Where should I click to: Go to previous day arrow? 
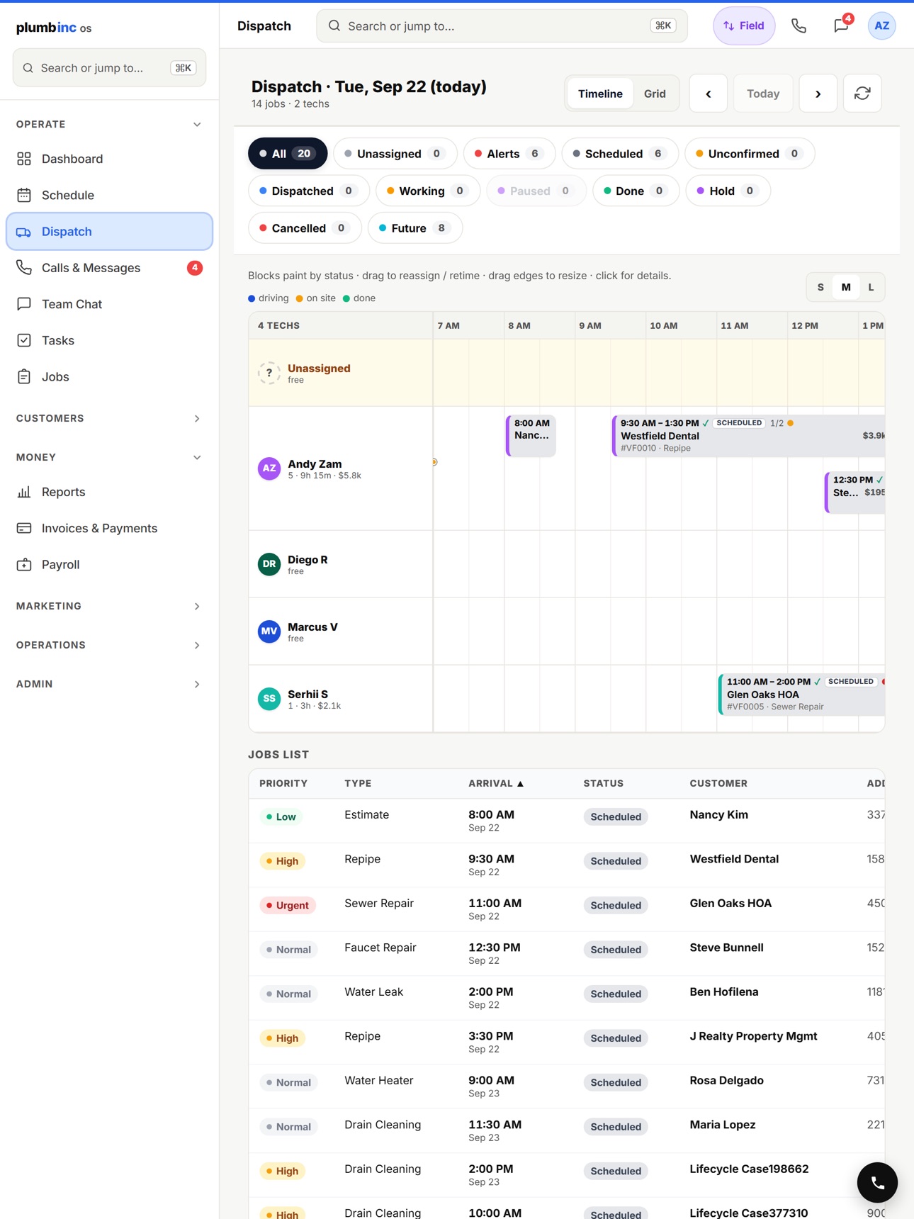[x=709, y=94]
